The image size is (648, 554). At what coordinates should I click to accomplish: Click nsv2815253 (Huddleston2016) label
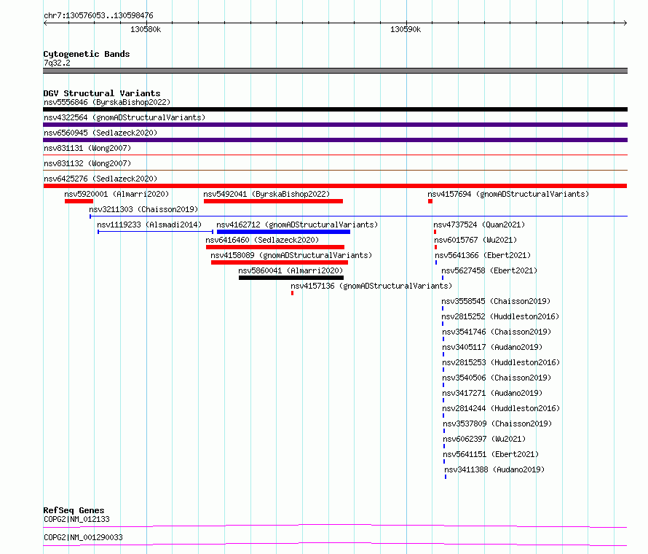tap(501, 362)
